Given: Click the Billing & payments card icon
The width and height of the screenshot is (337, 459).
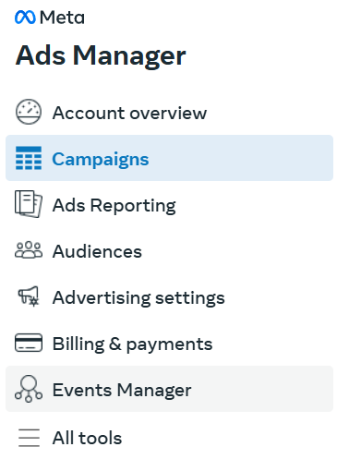Looking at the screenshot, I should point(29,343).
